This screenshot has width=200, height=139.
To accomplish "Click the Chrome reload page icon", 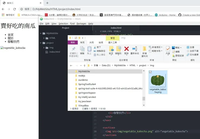I will [14, 9].
